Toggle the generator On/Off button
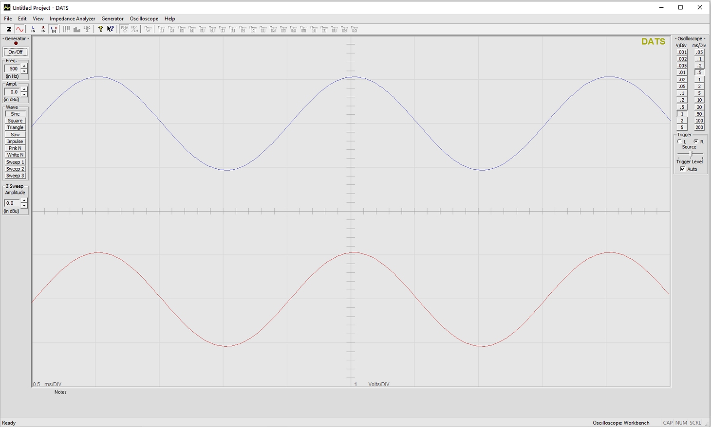This screenshot has height=427, width=711. (x=16, y=52)
